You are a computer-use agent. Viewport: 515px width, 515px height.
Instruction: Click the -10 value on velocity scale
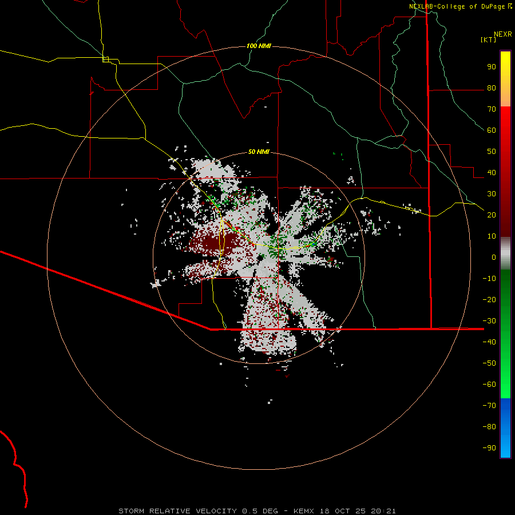pyautogui.click(x=489, y=279)
